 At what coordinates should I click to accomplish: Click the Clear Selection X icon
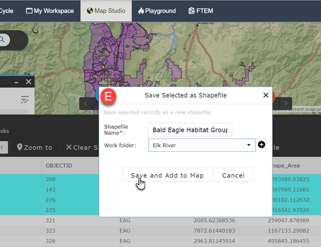68,148
